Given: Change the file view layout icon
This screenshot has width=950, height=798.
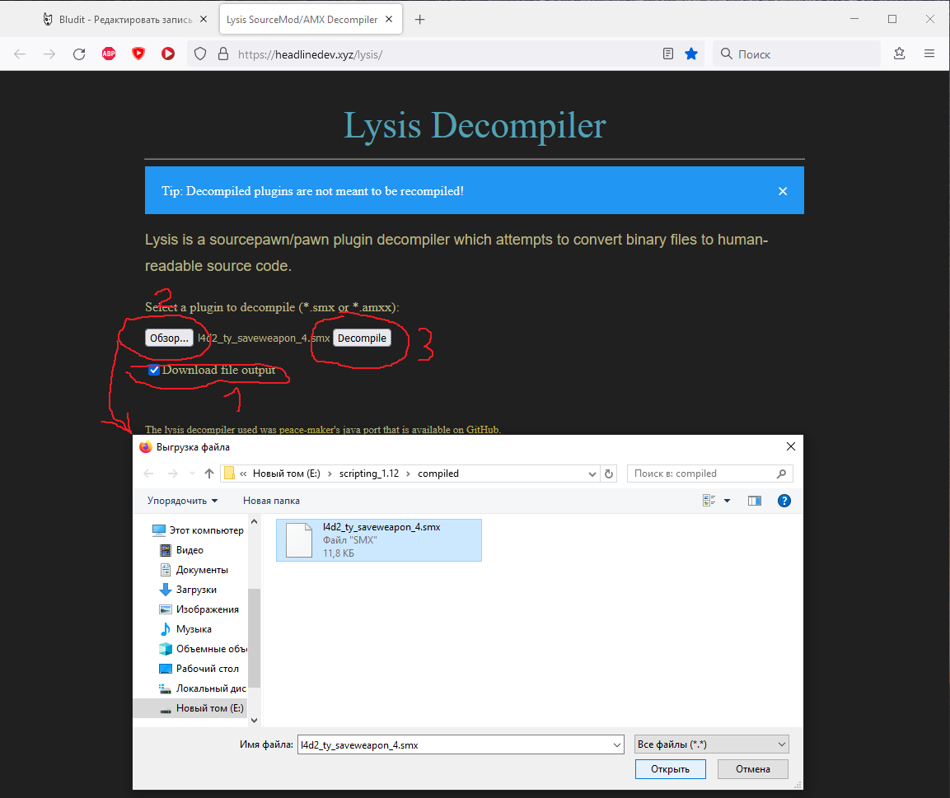Looking at the screenshot, I should pyautogui.click(x=709, y=501).
